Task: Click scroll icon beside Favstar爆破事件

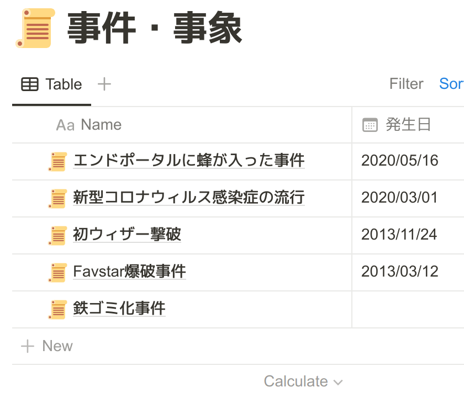Action: pyautogui.click(x=57, y=272)
